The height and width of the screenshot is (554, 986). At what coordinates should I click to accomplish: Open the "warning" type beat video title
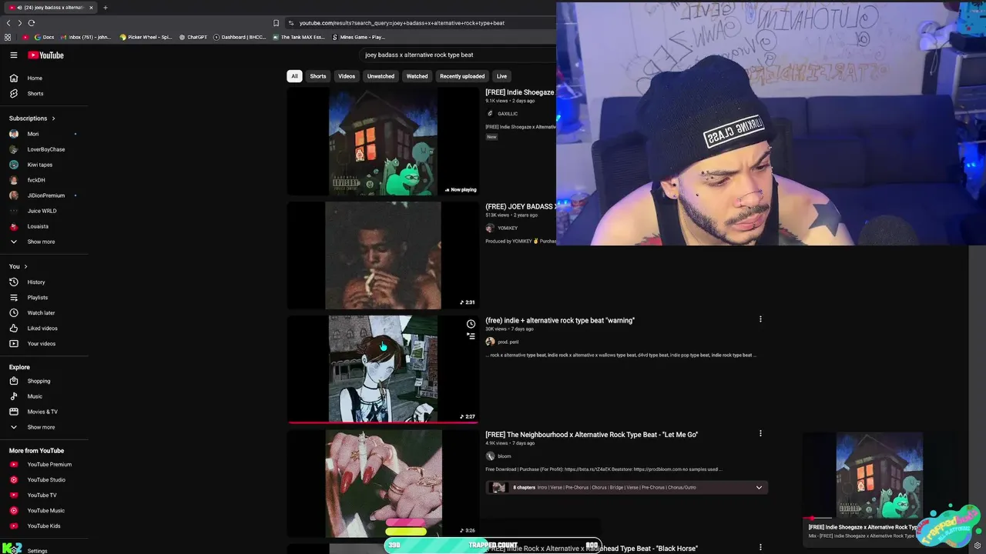[560, 320]
